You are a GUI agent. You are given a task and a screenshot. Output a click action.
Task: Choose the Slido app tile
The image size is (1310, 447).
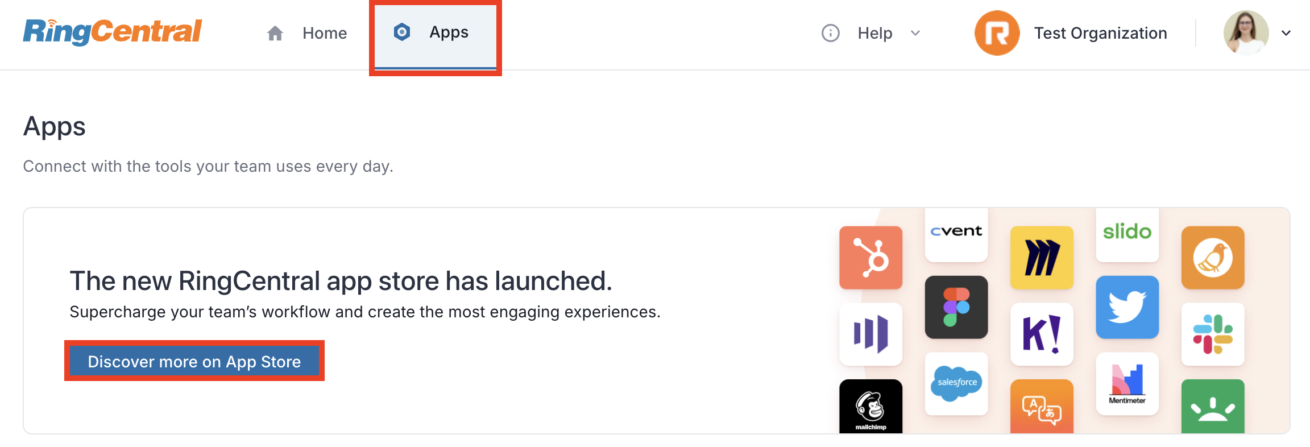pyautogui.click(x=1127, y=233)
